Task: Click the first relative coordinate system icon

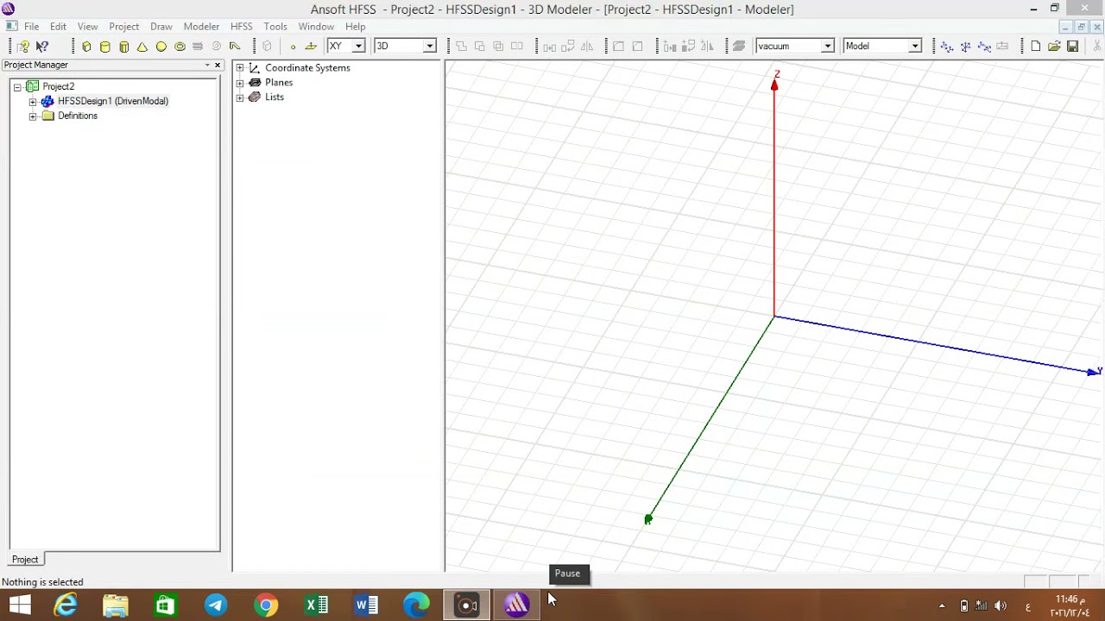Action: [x=947, y=47]
